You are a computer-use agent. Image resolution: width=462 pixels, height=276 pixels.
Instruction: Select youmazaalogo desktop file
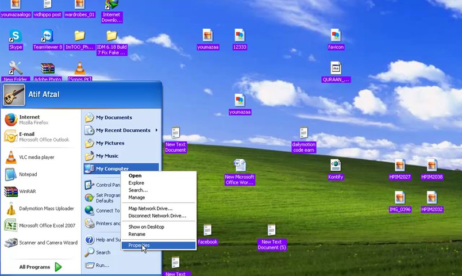[x=16, y=4]
